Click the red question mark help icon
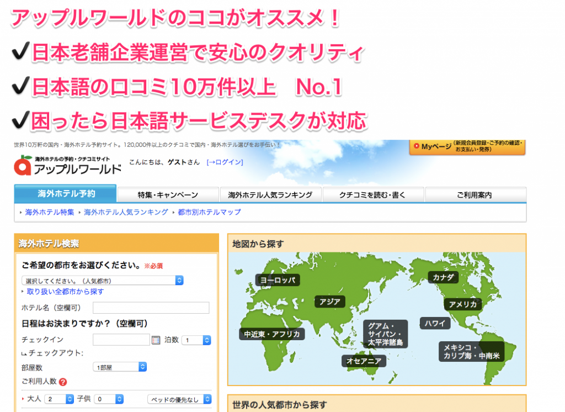Screen dimensions: 565x412 63,382
